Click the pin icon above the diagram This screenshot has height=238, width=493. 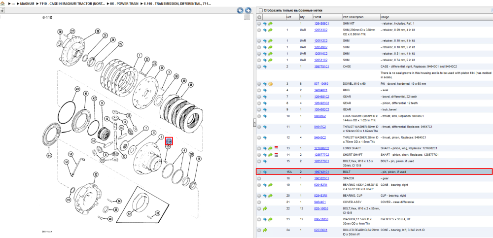1,10
